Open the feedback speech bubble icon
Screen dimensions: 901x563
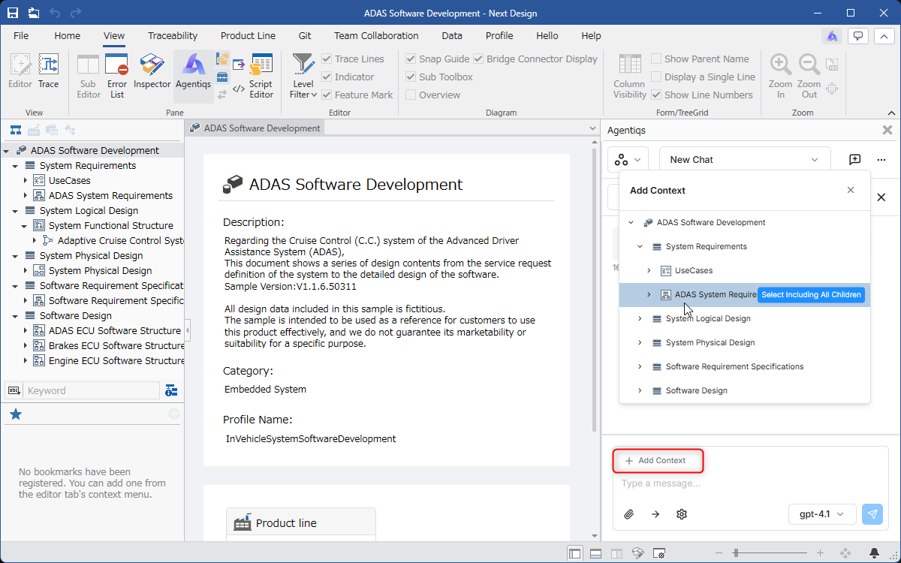(x=858, y=35)
